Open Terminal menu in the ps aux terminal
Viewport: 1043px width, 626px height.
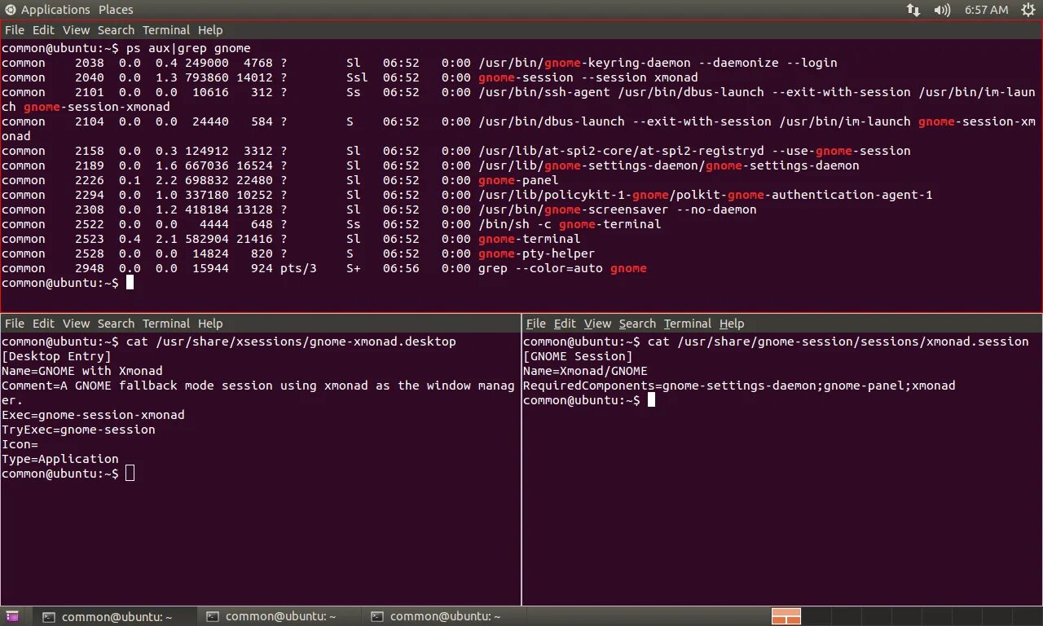pos(166,30)
